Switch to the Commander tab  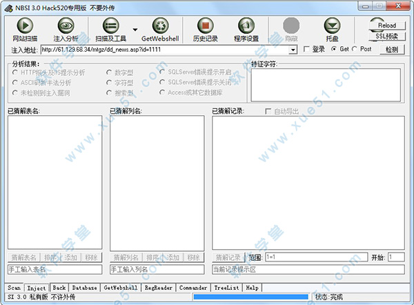[x=193, y=288]
